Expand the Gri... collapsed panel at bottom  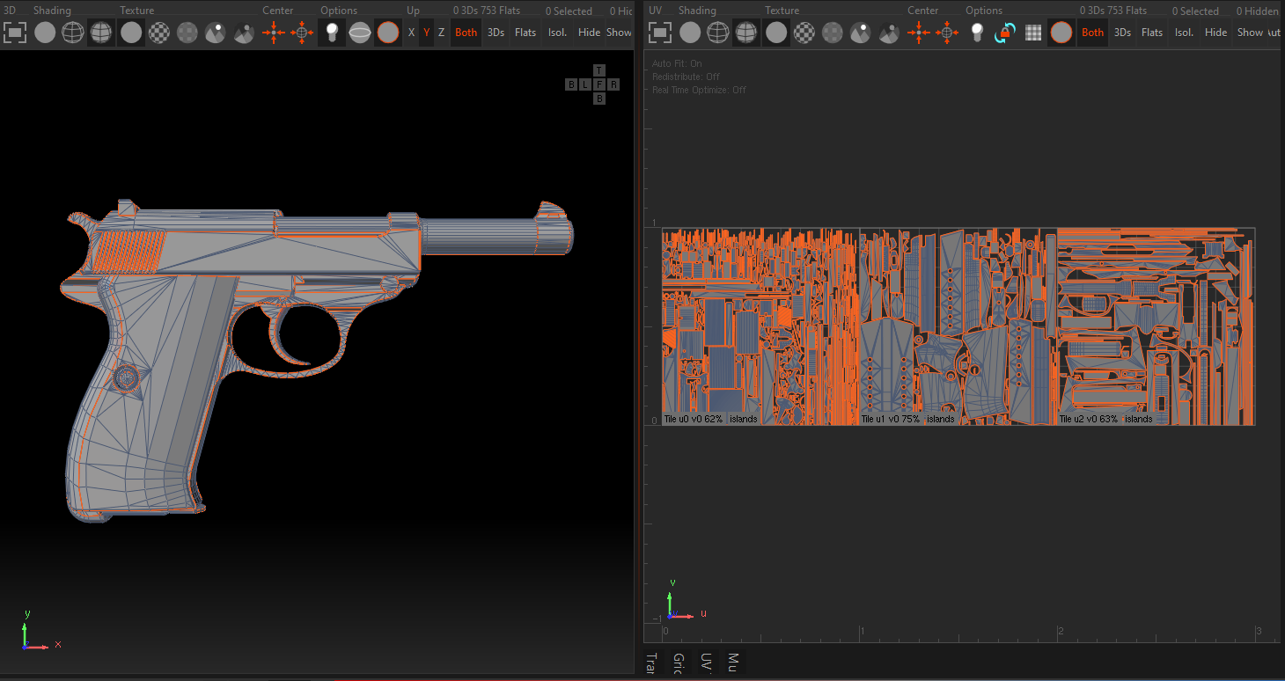679,663
